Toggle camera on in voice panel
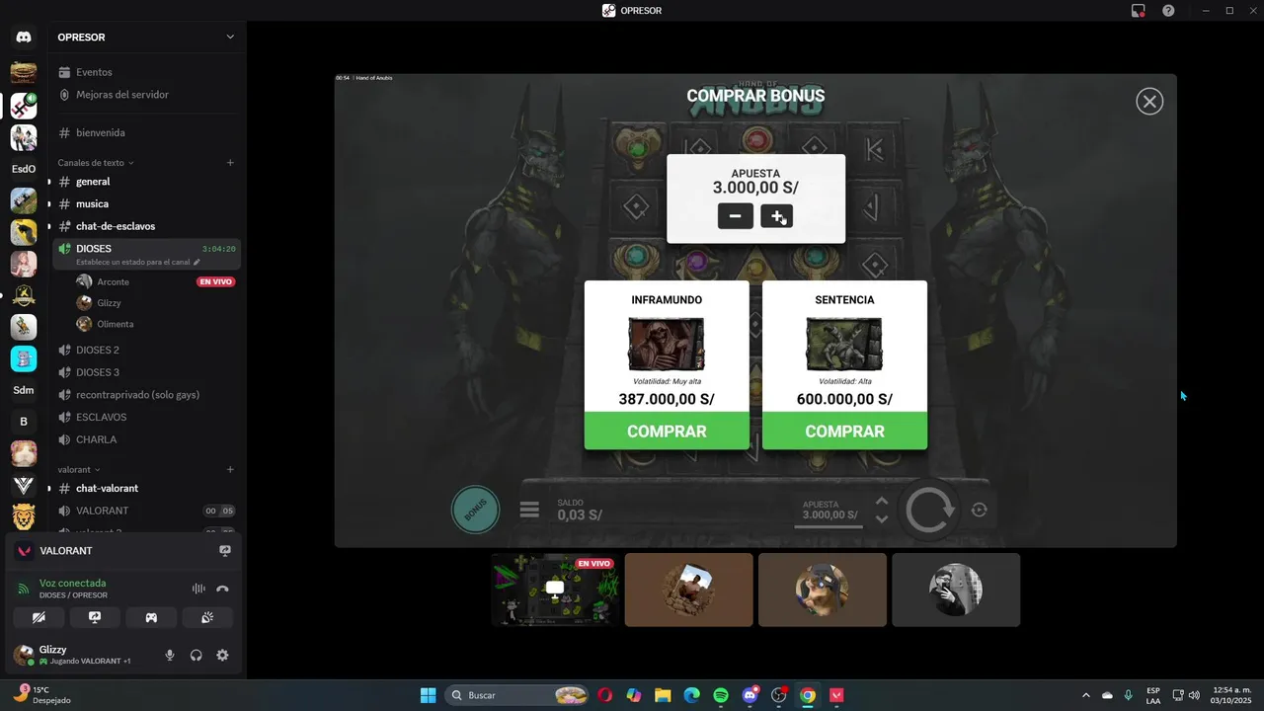This screenshot has height=711, width=1264. click(x=39, y=617)
